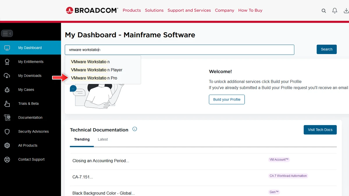Open the How To Buy menu
The image size is (349, 196).
pyautogui.click(x=250, y=10)
